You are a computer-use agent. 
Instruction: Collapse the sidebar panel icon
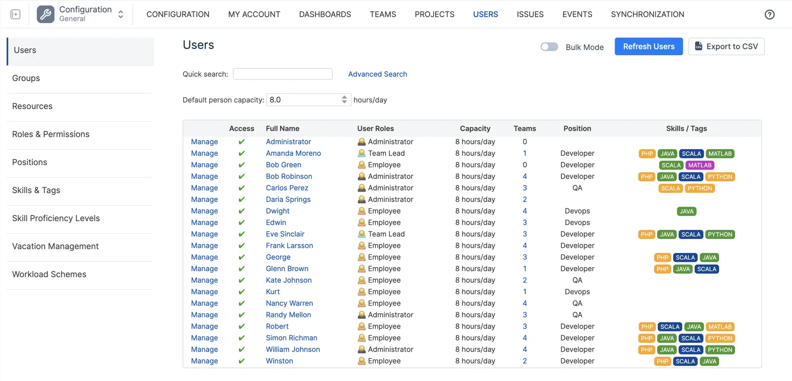click(15, 14)
